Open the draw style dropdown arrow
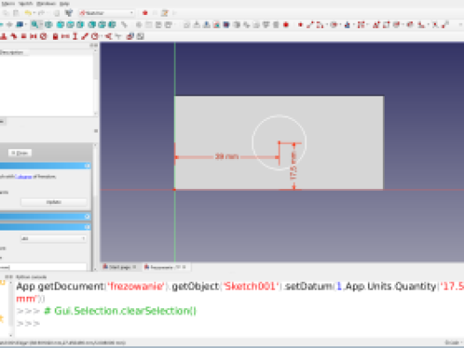 tap(26, 25)
